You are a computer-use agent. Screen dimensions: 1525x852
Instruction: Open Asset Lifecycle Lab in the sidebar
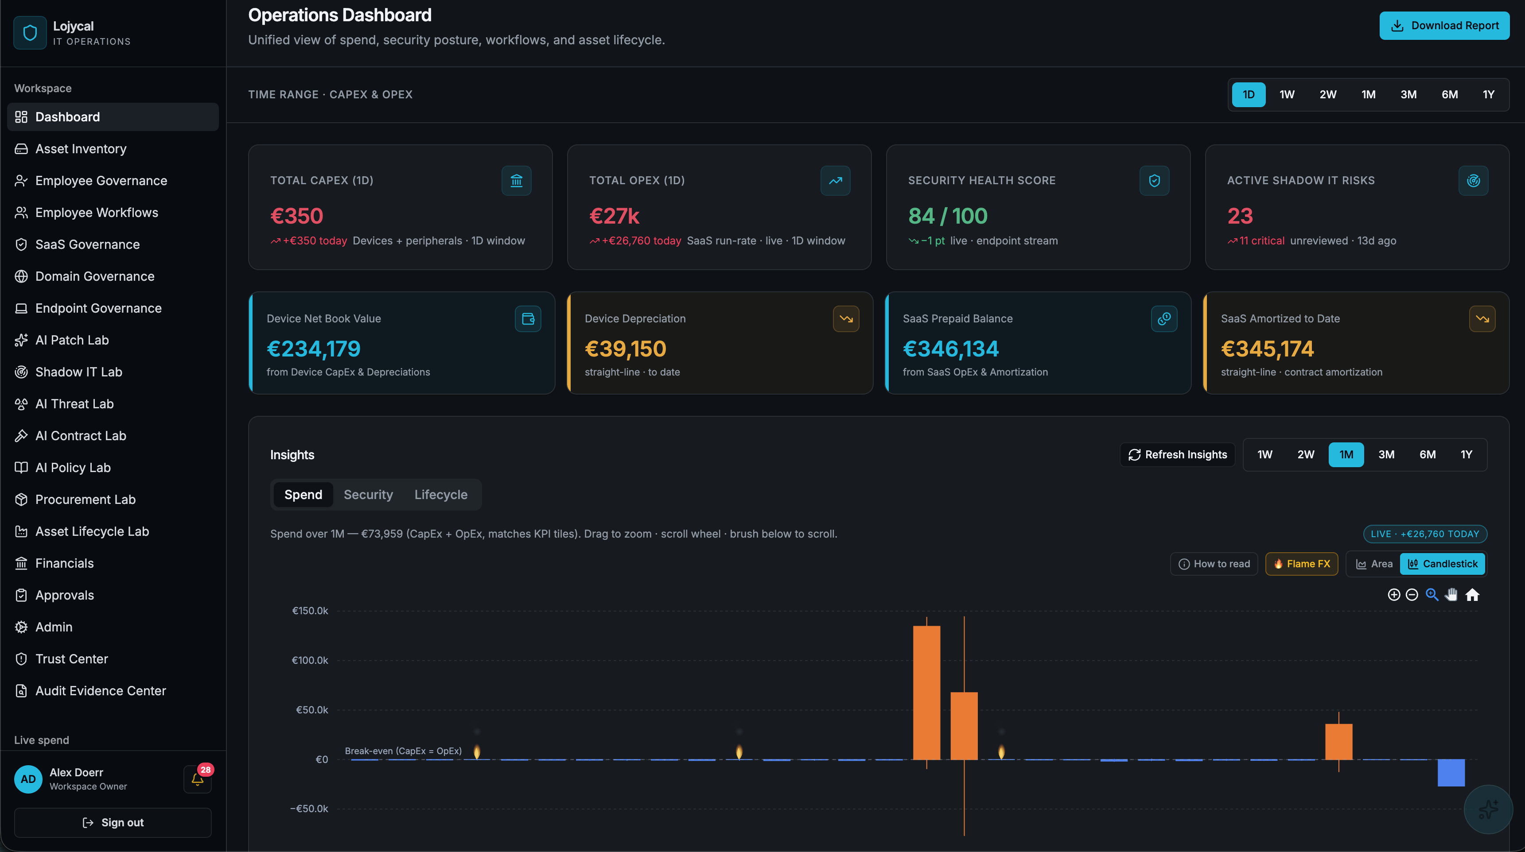pos(113,531)
